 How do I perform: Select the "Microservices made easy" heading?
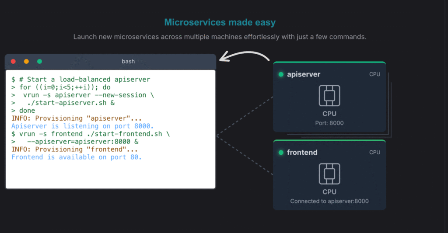(x=220, y=22)
